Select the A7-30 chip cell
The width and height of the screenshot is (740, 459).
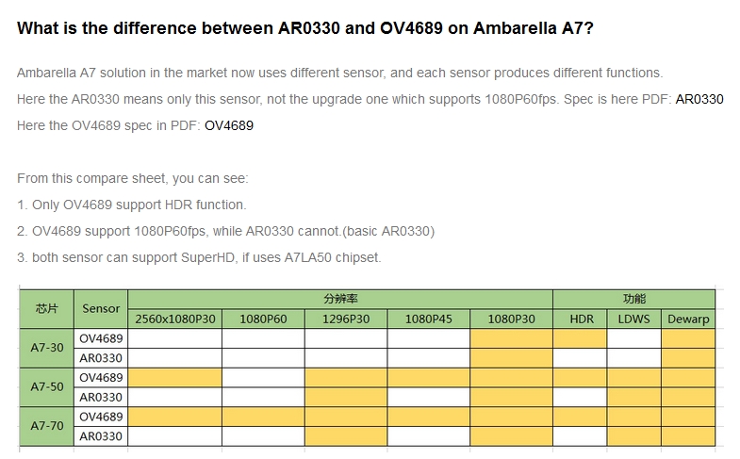click(x=46, y=348)
